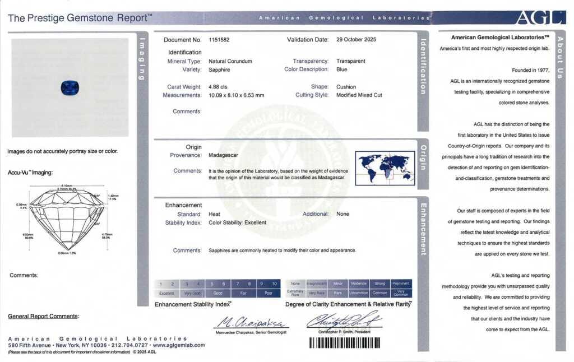Select "Degree of Clarity Enhancement & Relative Rarity" caption

click(348, 304)
